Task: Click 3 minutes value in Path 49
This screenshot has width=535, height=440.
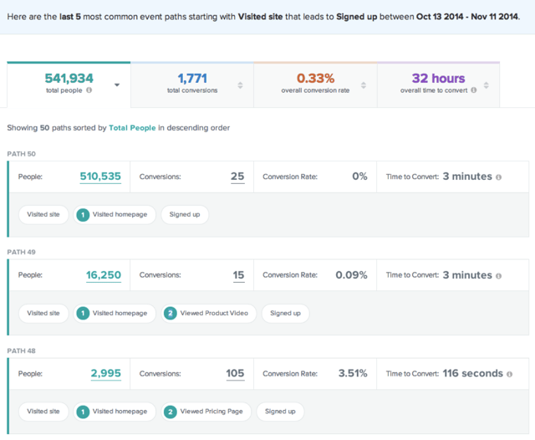Action: click(467, 275)
